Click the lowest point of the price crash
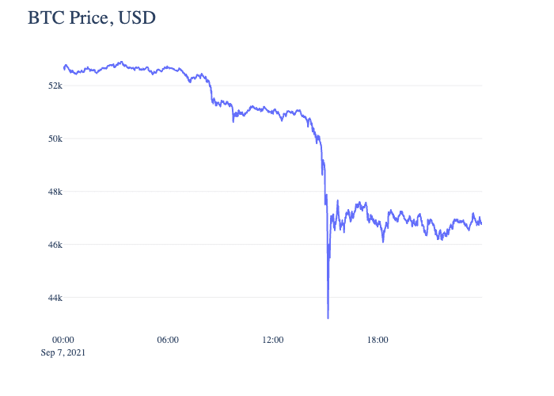 click(328, 318)
